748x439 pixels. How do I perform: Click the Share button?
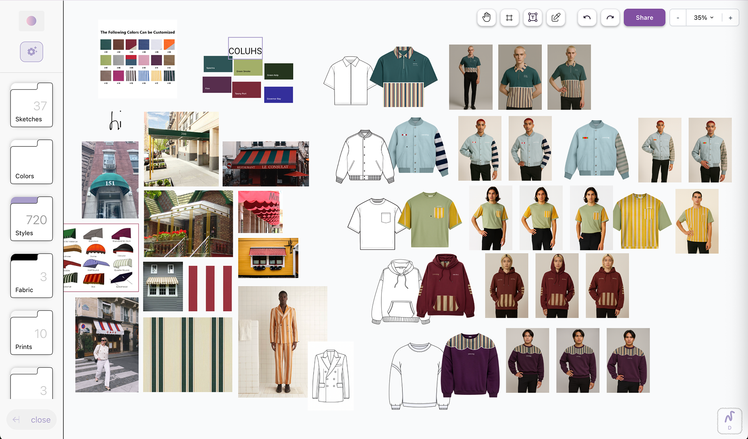click(x=644, y=18)
